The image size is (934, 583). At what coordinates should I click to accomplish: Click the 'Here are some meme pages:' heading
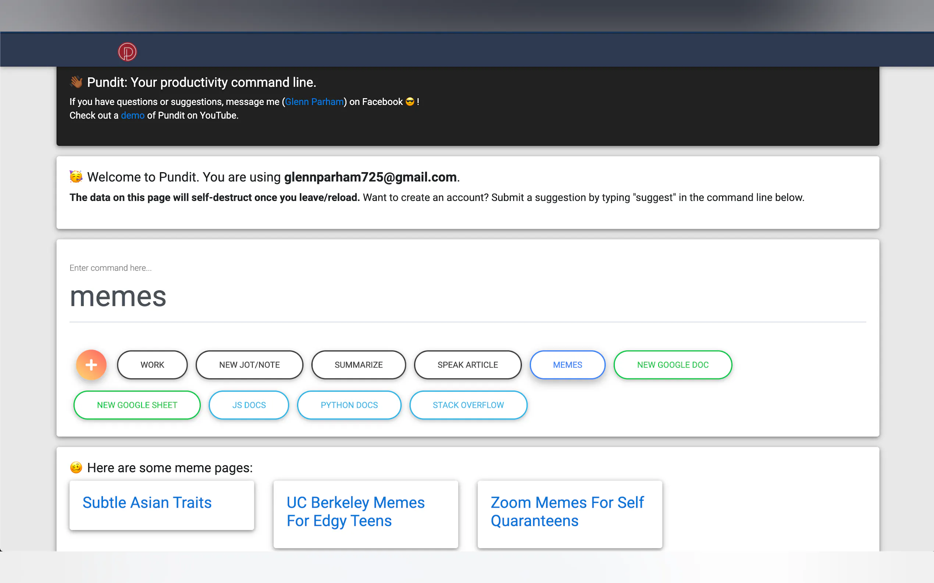click(170, 468)
